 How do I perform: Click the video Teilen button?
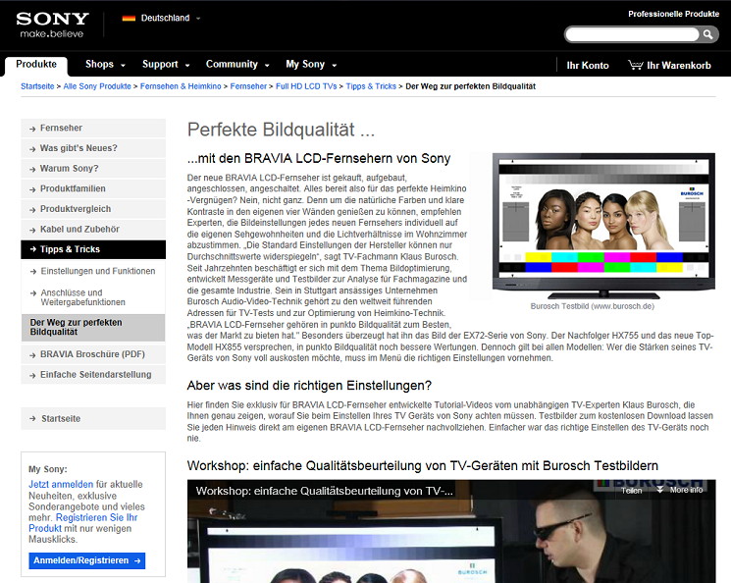(x=631, y=491)
